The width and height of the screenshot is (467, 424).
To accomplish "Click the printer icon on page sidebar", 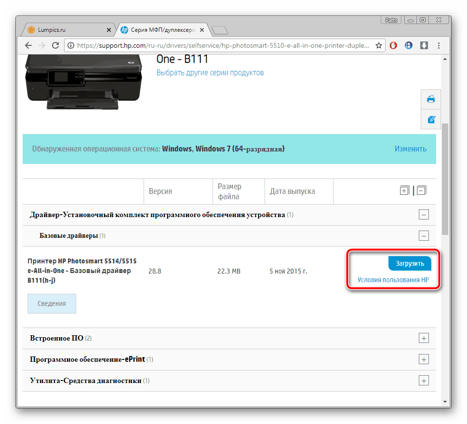I will [x=431, y=99].
